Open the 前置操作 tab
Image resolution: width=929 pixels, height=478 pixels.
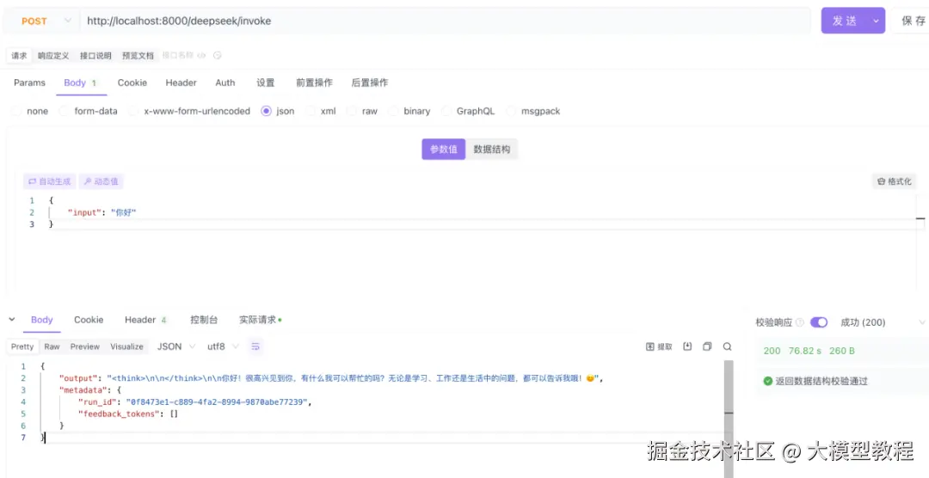[314, 83]
